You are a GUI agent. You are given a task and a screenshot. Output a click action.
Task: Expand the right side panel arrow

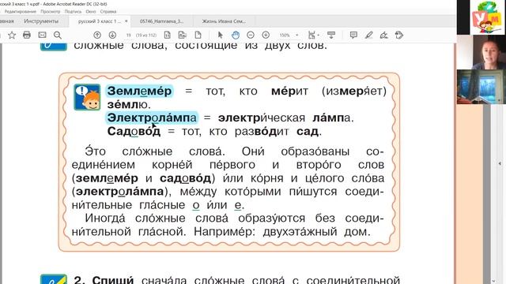pyautogui.click(x=500, y=164)
